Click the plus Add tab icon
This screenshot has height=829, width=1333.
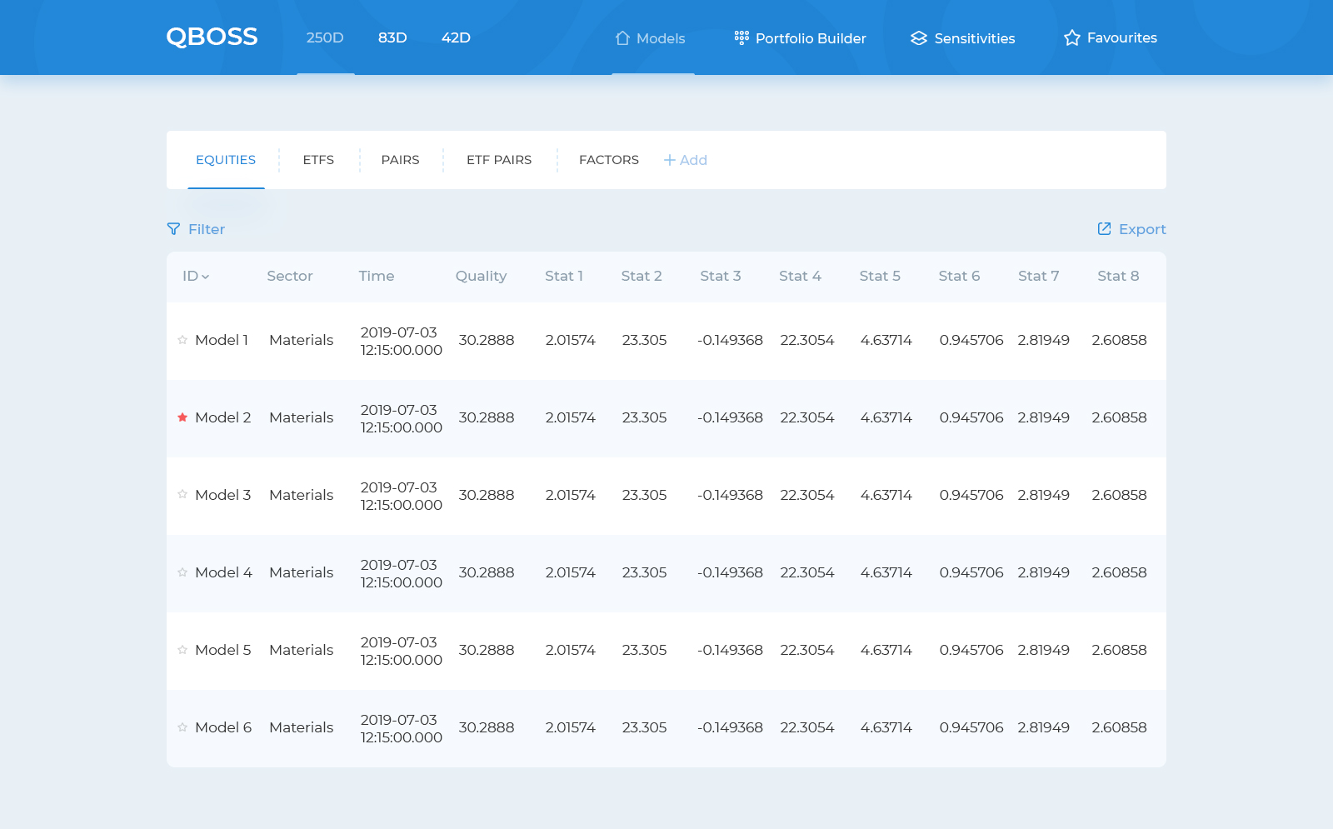(670, 160)
